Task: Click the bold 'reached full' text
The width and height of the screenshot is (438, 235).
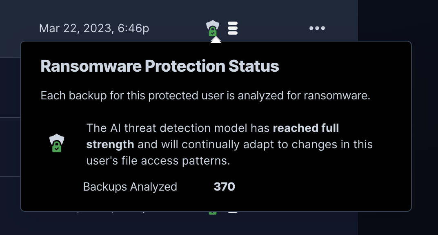Action: (x=306, y=128)
